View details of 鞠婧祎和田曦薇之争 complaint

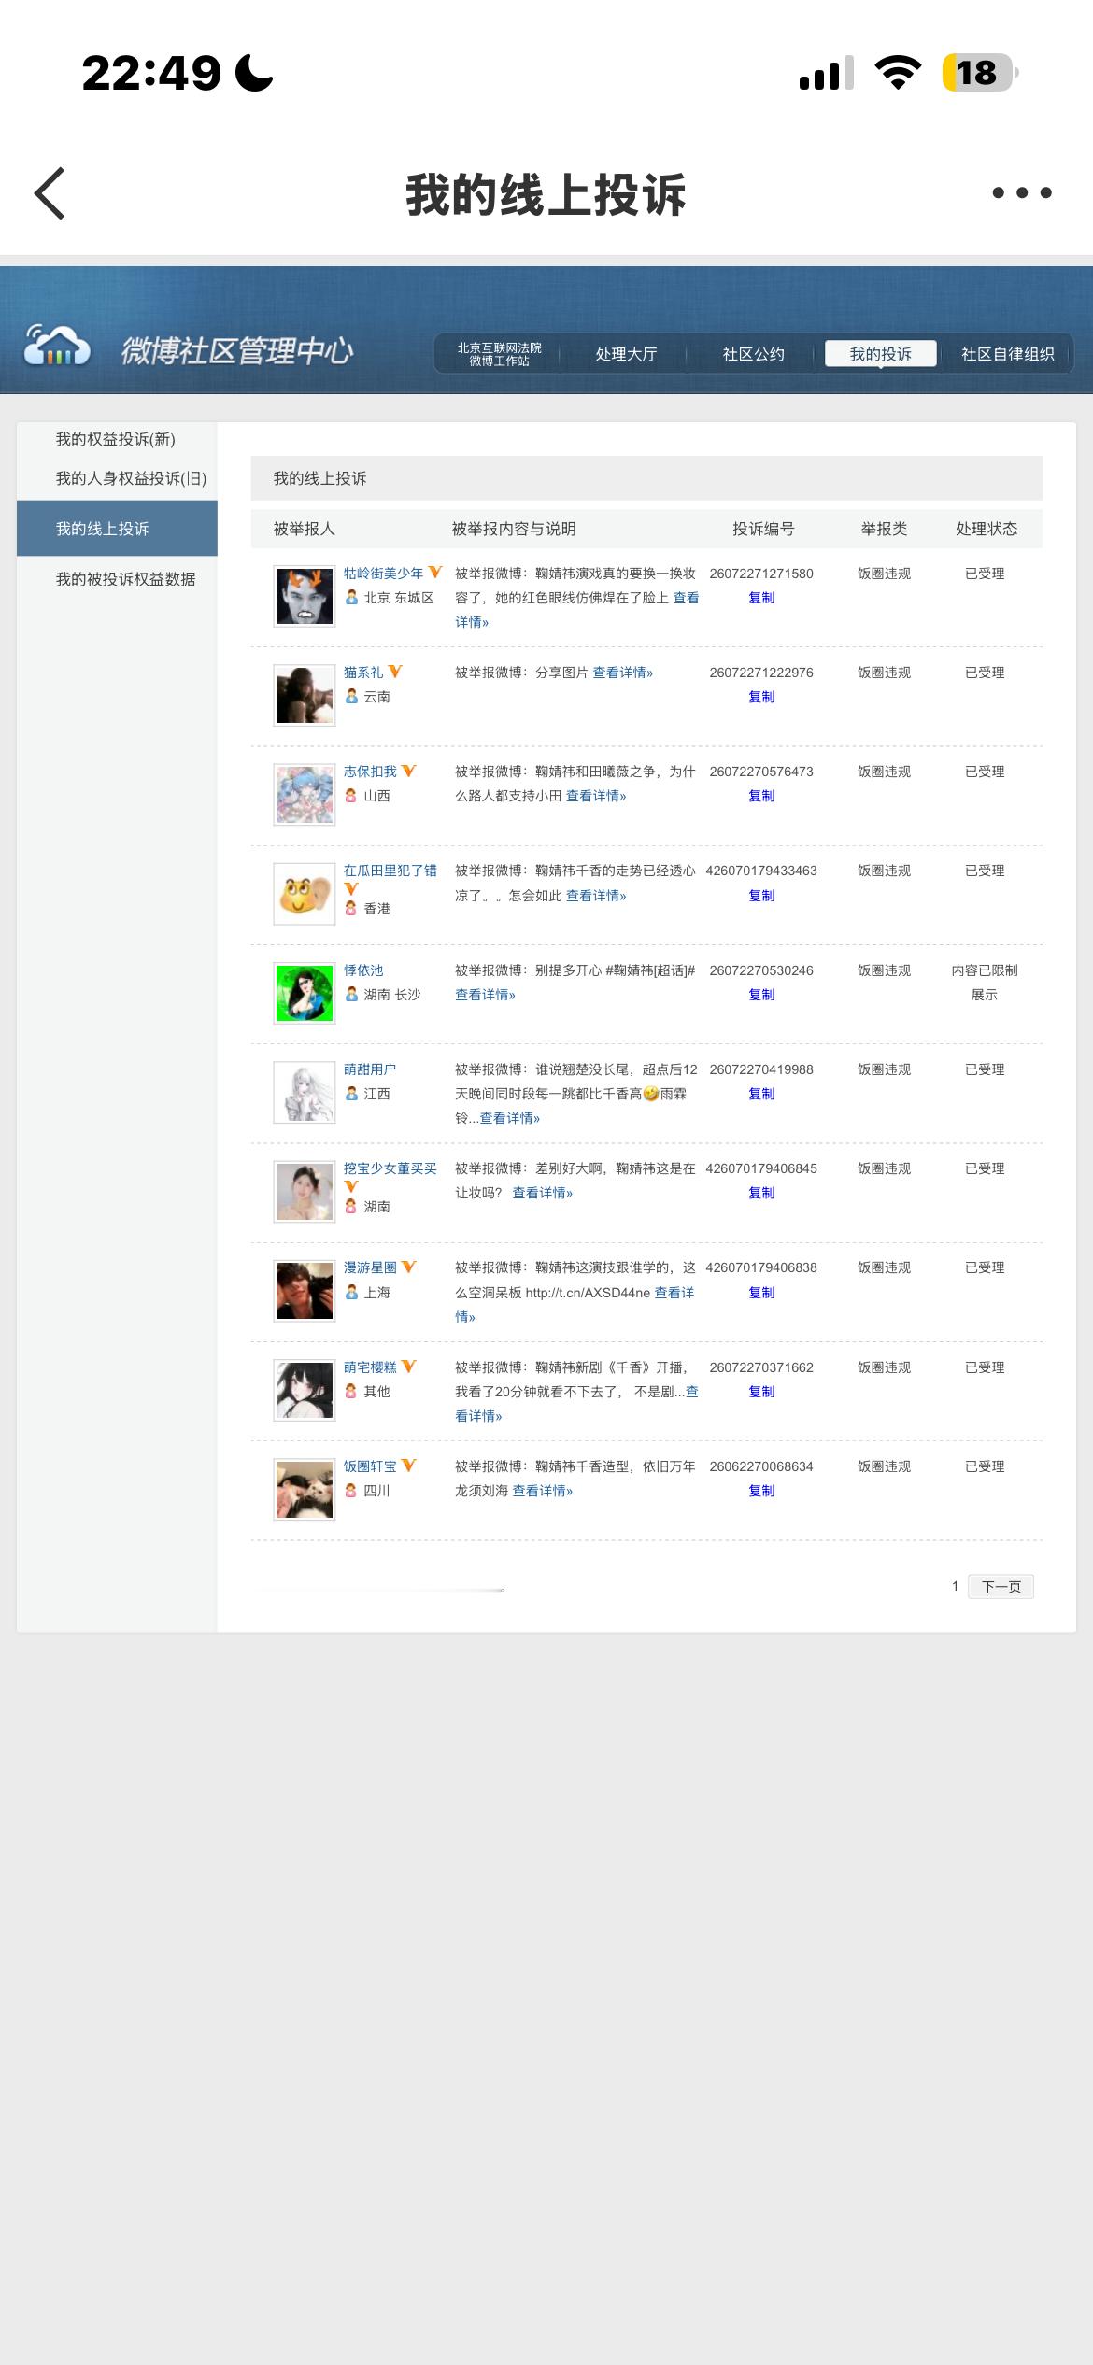point(596,796)
